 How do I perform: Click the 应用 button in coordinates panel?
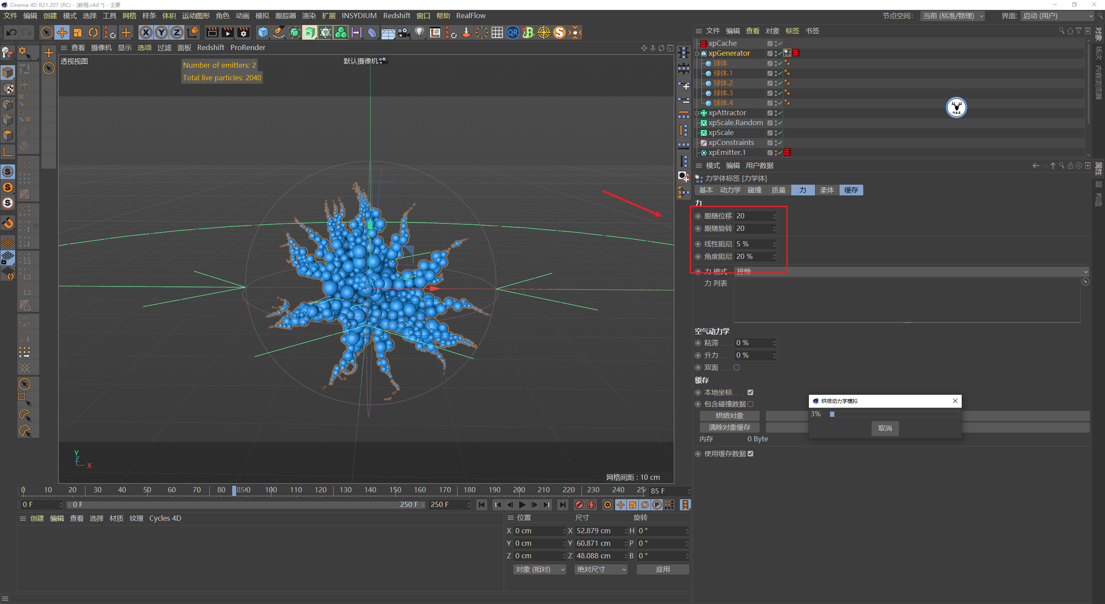click(x=663, y=569)
